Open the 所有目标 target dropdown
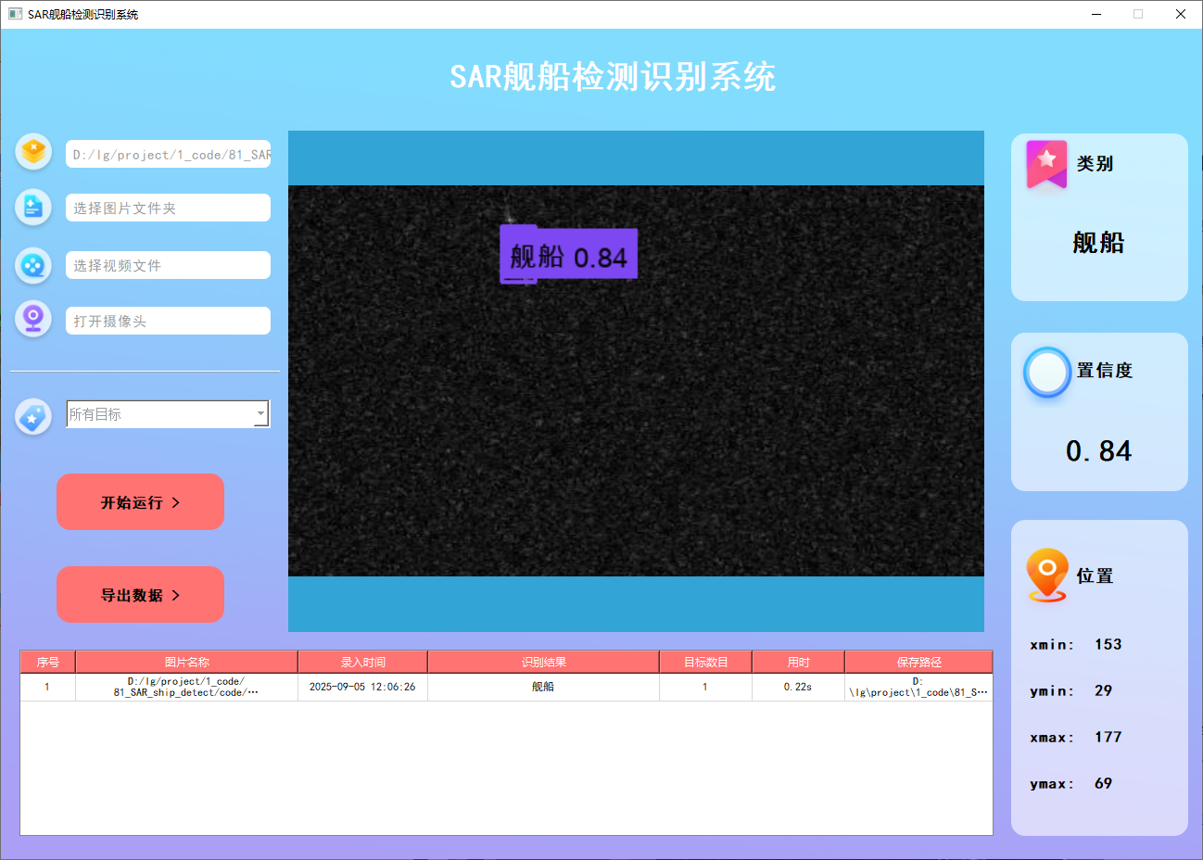1203x860 pixels. point(168,413)
